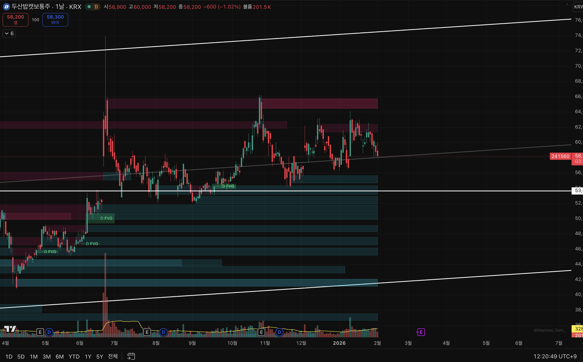This screenshot has height=362, width=583.
Task: Click the dividend D marker near May
Action: click(49, 332)
